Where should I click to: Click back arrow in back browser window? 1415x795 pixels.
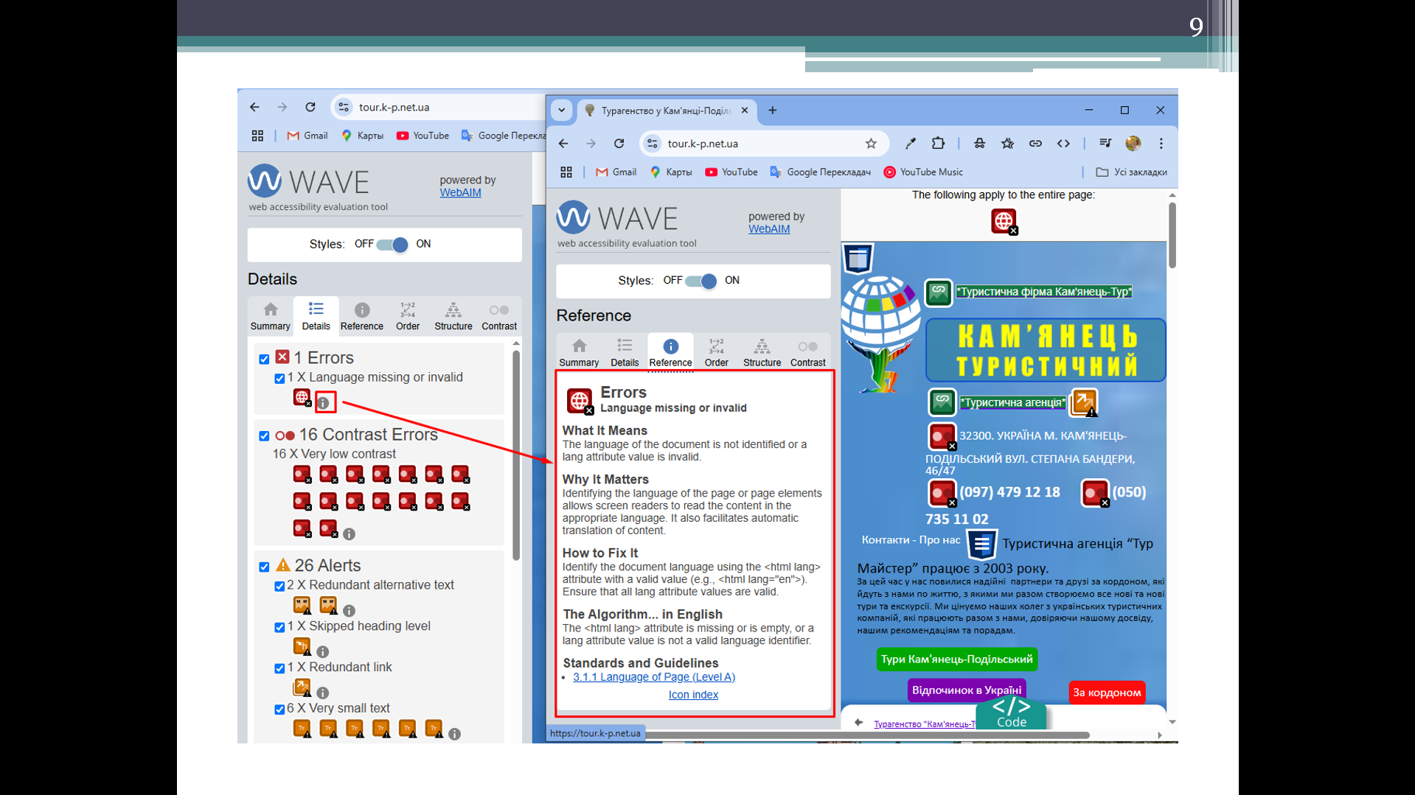coord(254,108)
